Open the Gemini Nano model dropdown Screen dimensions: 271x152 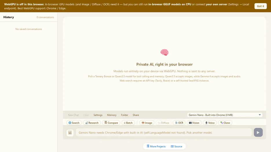[x=225, y=115]
